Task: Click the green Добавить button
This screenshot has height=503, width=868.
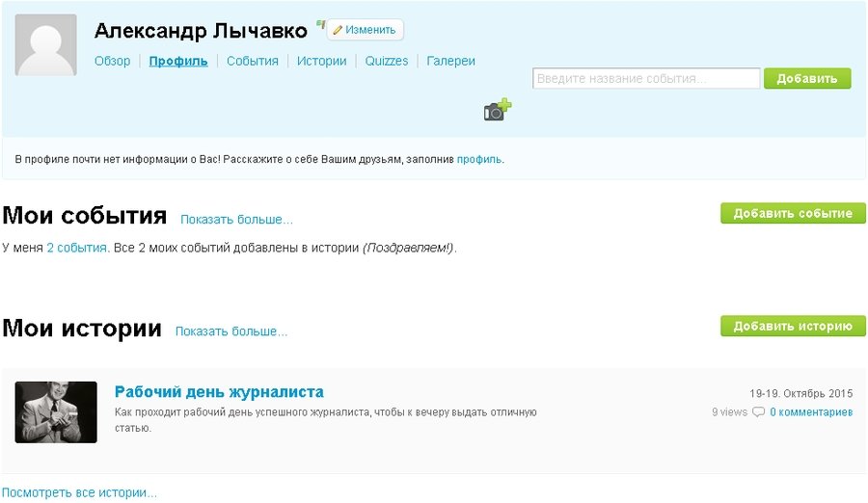Action: click(x=807, y=79)
